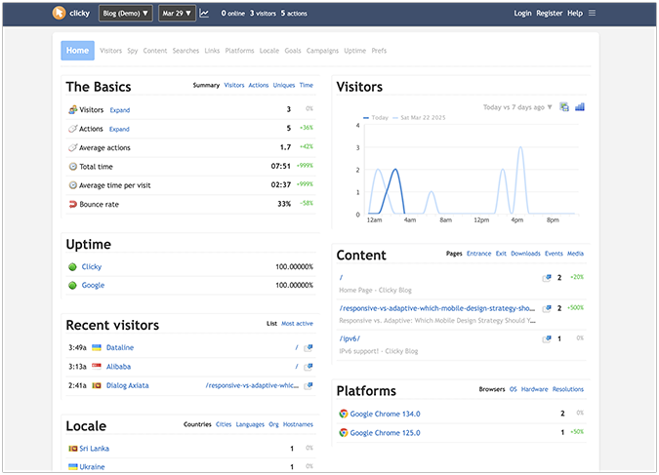This screenshot has width=659, height=475.
Task: Switch Locale panel to Hostnames view
Action: point(298,424)
